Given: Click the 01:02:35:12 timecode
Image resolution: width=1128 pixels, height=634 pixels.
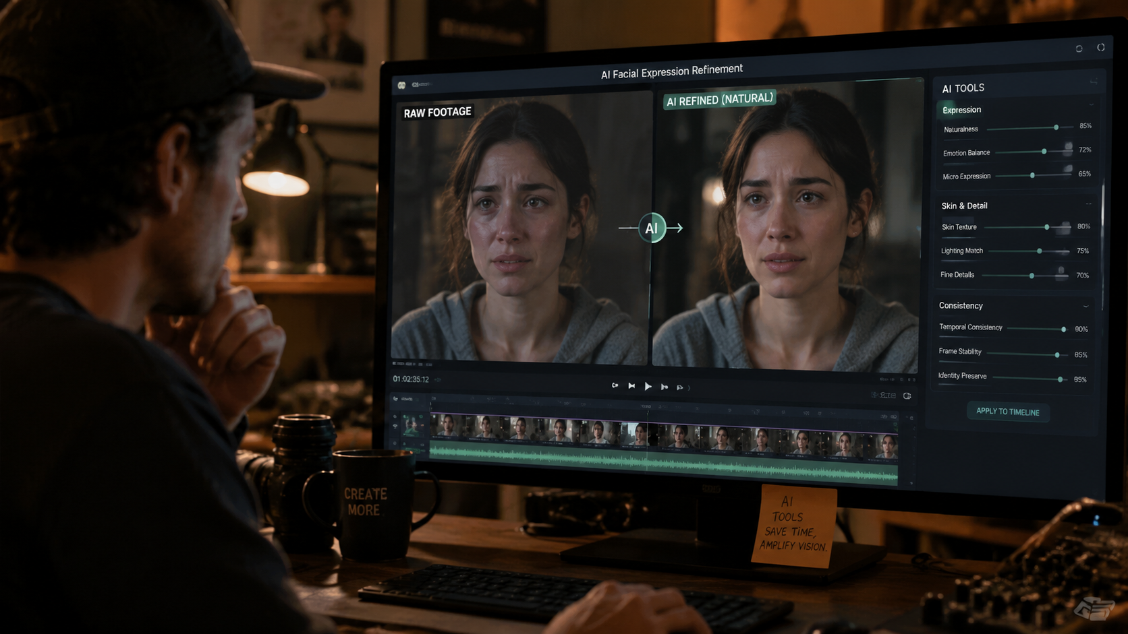Looking at the screenshot, I should coord(411,379).
